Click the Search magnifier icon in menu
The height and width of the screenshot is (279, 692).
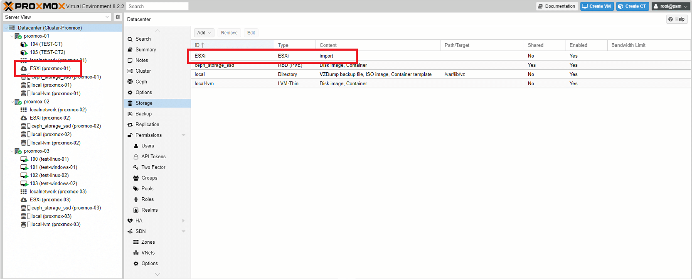pos(130,39)
